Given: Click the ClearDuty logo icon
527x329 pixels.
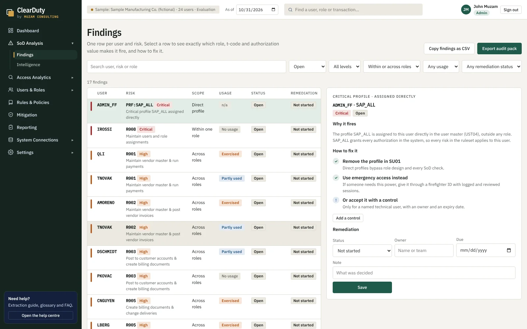Looking at the screenshot, I should point(10,13).
